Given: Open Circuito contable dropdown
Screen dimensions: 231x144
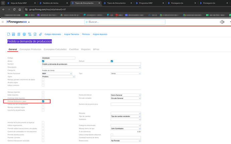Looking at the screenshot, I should 126,98.
